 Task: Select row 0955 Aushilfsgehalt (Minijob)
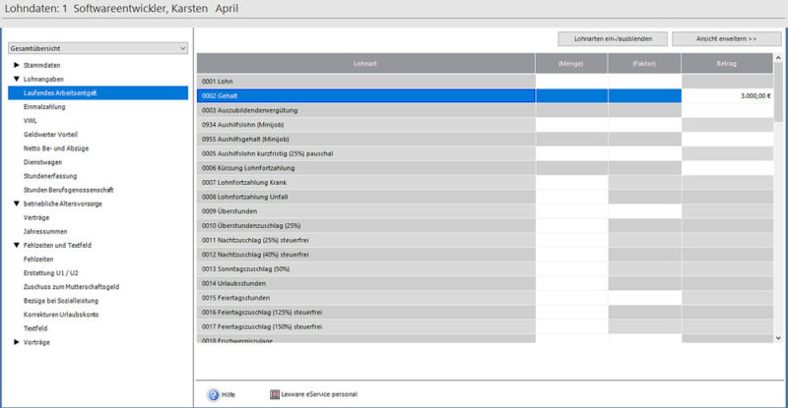(365, 139)
